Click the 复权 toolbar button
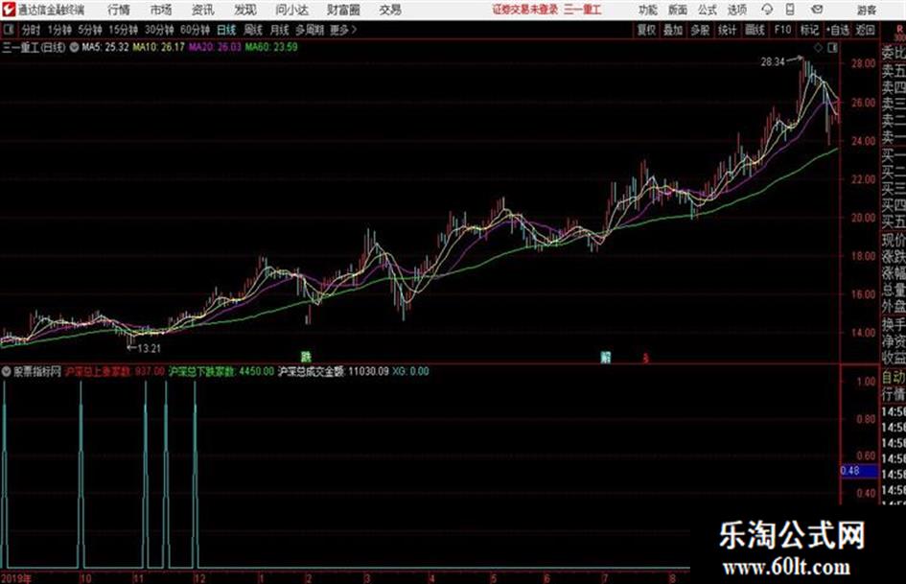This screenshot has height=584, width=906. pyautogui.click(x=646, y=30)
